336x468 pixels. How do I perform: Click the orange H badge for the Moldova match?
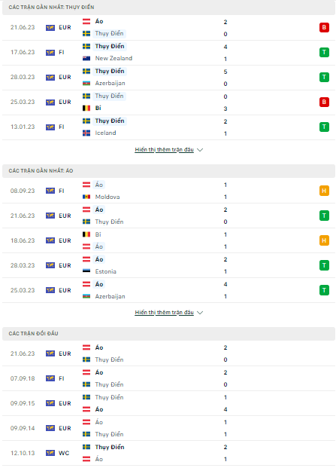click(x=324, y=191)
